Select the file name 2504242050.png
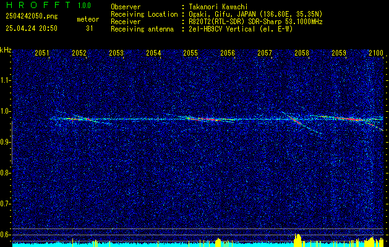Image resolution: width=389 pixels, height=247 pixels. [x=32, y=17]
